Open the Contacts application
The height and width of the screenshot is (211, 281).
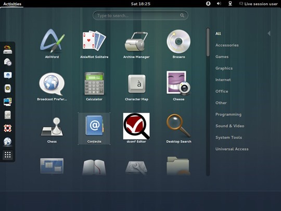(x=94, y=129)
